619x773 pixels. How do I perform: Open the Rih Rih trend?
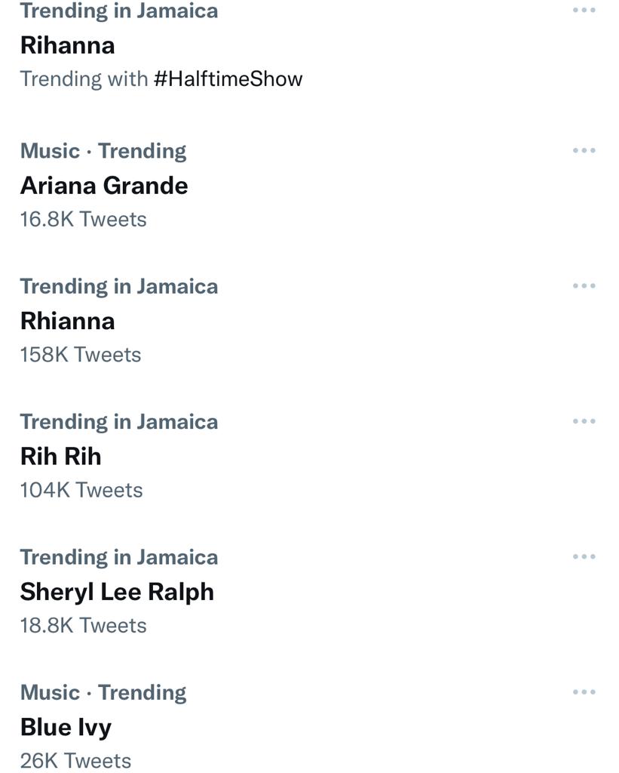pyautogui.click(x=60, y=456)
